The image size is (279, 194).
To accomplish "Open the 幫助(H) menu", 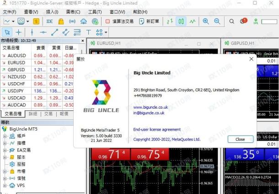I will pos(140,12).
